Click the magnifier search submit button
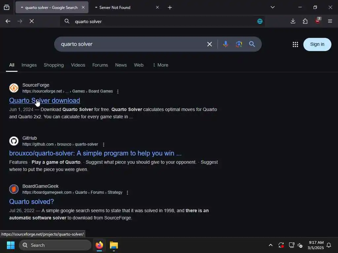Viewport: 338px width, 253px height. (252, 44)
